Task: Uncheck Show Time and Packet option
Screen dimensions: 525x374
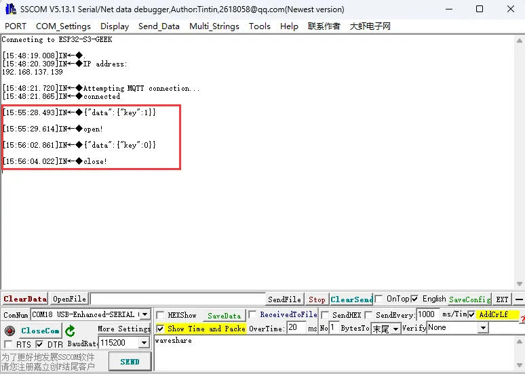Action: coord(160,328)
